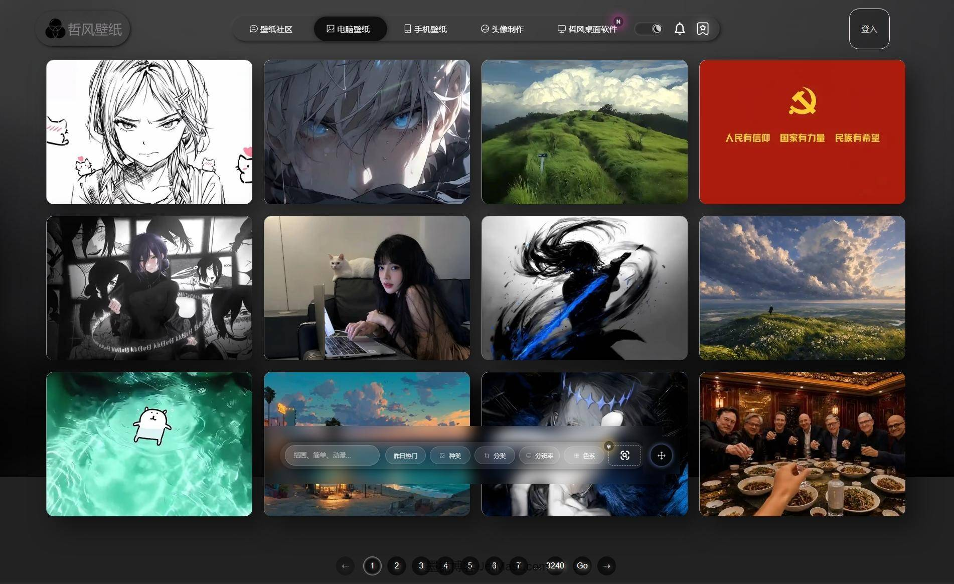
Task: Open the white-haired blue-eyed anime wallpaper
Action: (367, 132)
